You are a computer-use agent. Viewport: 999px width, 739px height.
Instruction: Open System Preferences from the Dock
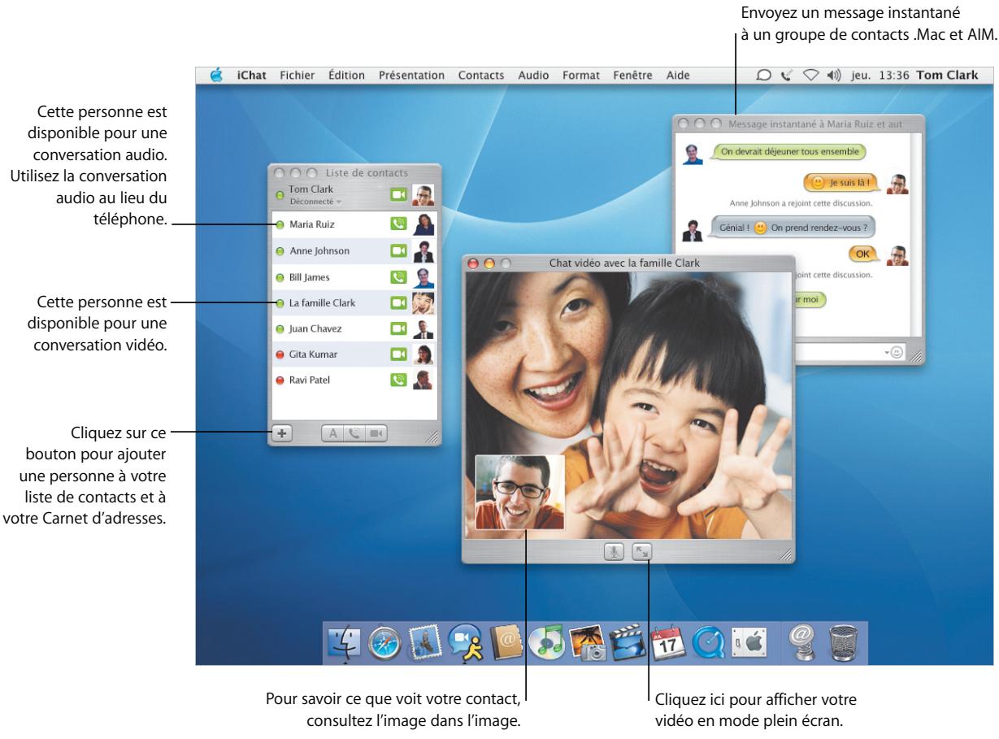click(x=747, y=641)
